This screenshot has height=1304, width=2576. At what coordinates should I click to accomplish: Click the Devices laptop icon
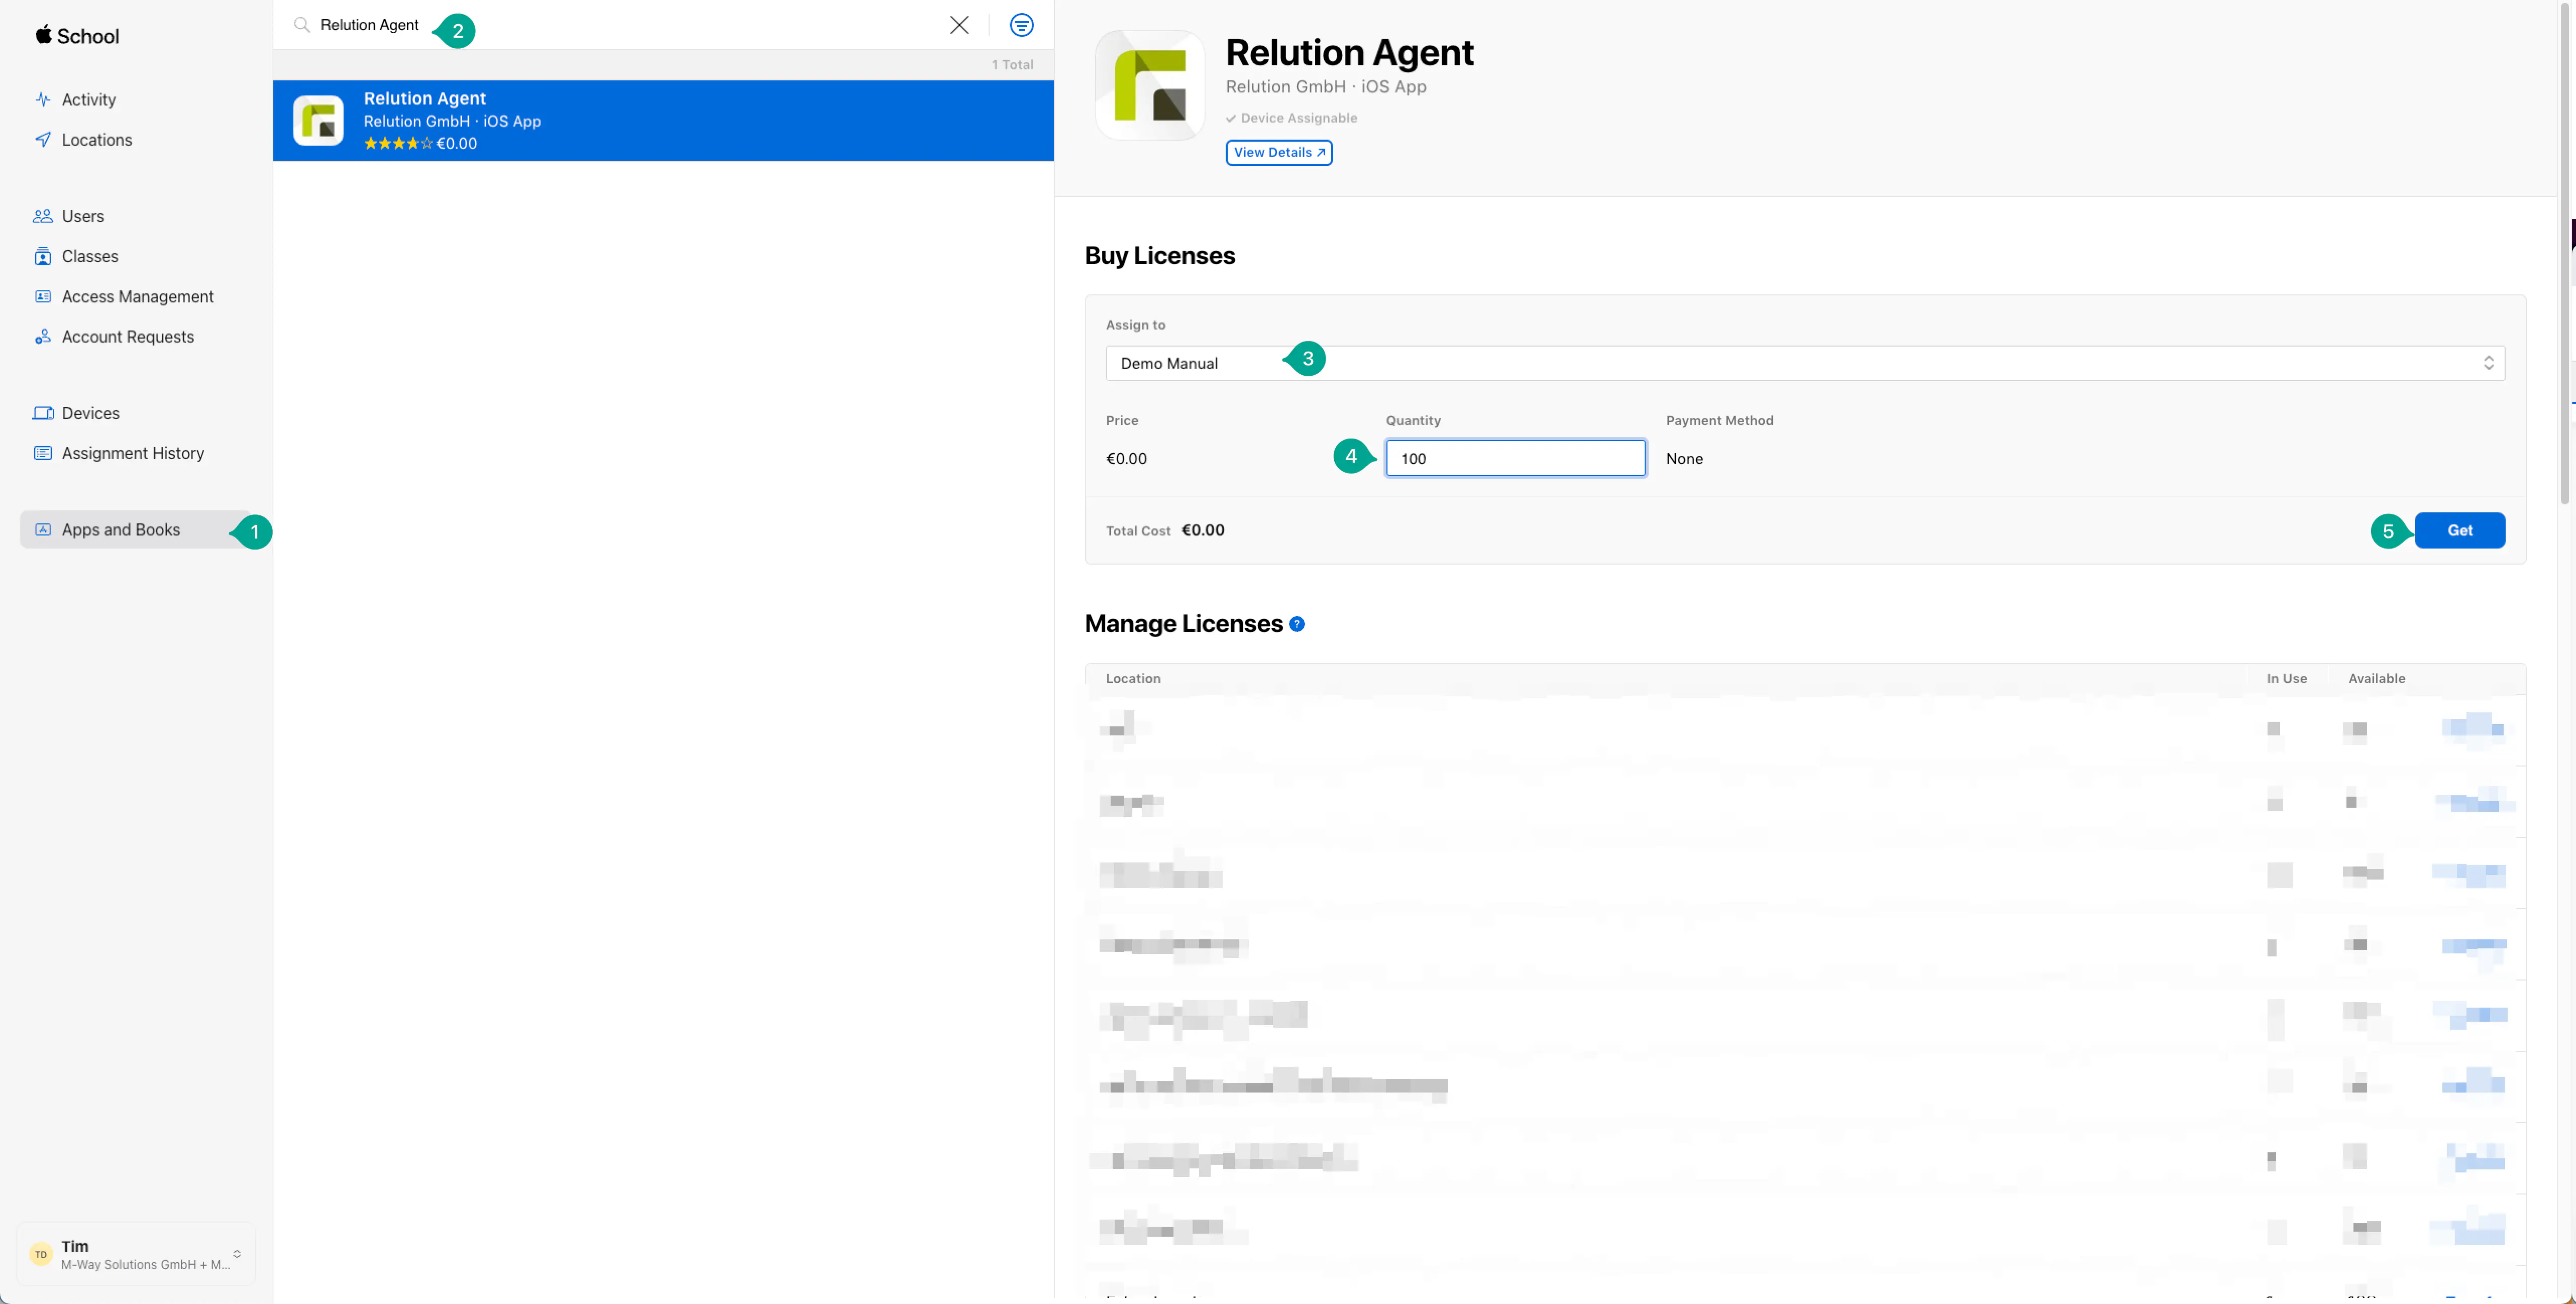point(43,413)
